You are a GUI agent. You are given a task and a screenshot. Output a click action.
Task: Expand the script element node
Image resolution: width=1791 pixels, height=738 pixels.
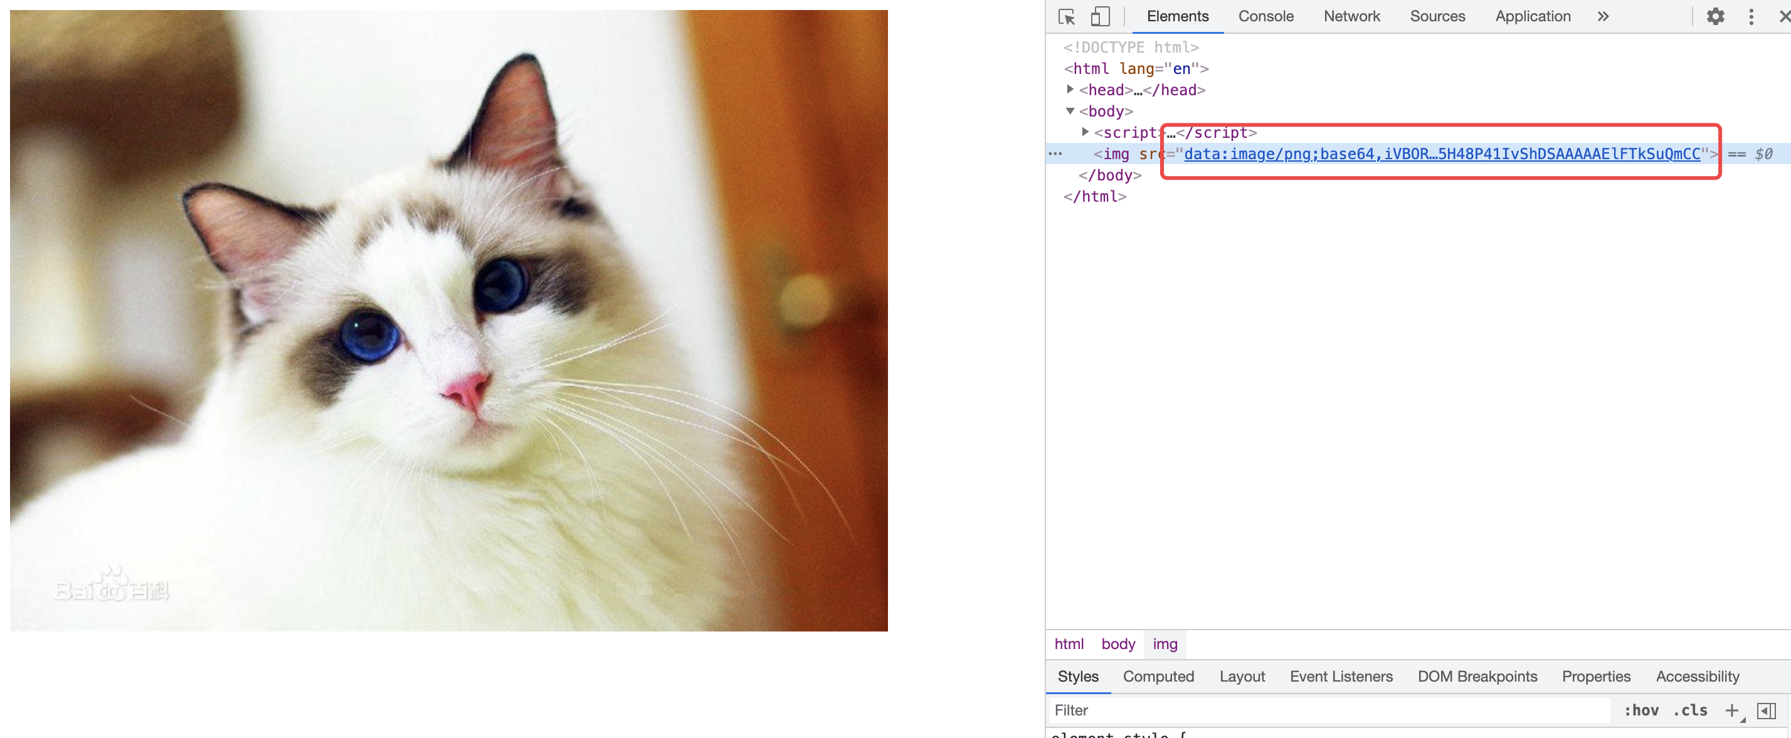click(1086, 132)
